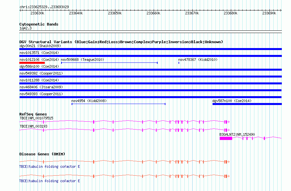Click the lower orange OMIM TBCE gene model
This screenshot has width=291, height=191.
point(125,176)
